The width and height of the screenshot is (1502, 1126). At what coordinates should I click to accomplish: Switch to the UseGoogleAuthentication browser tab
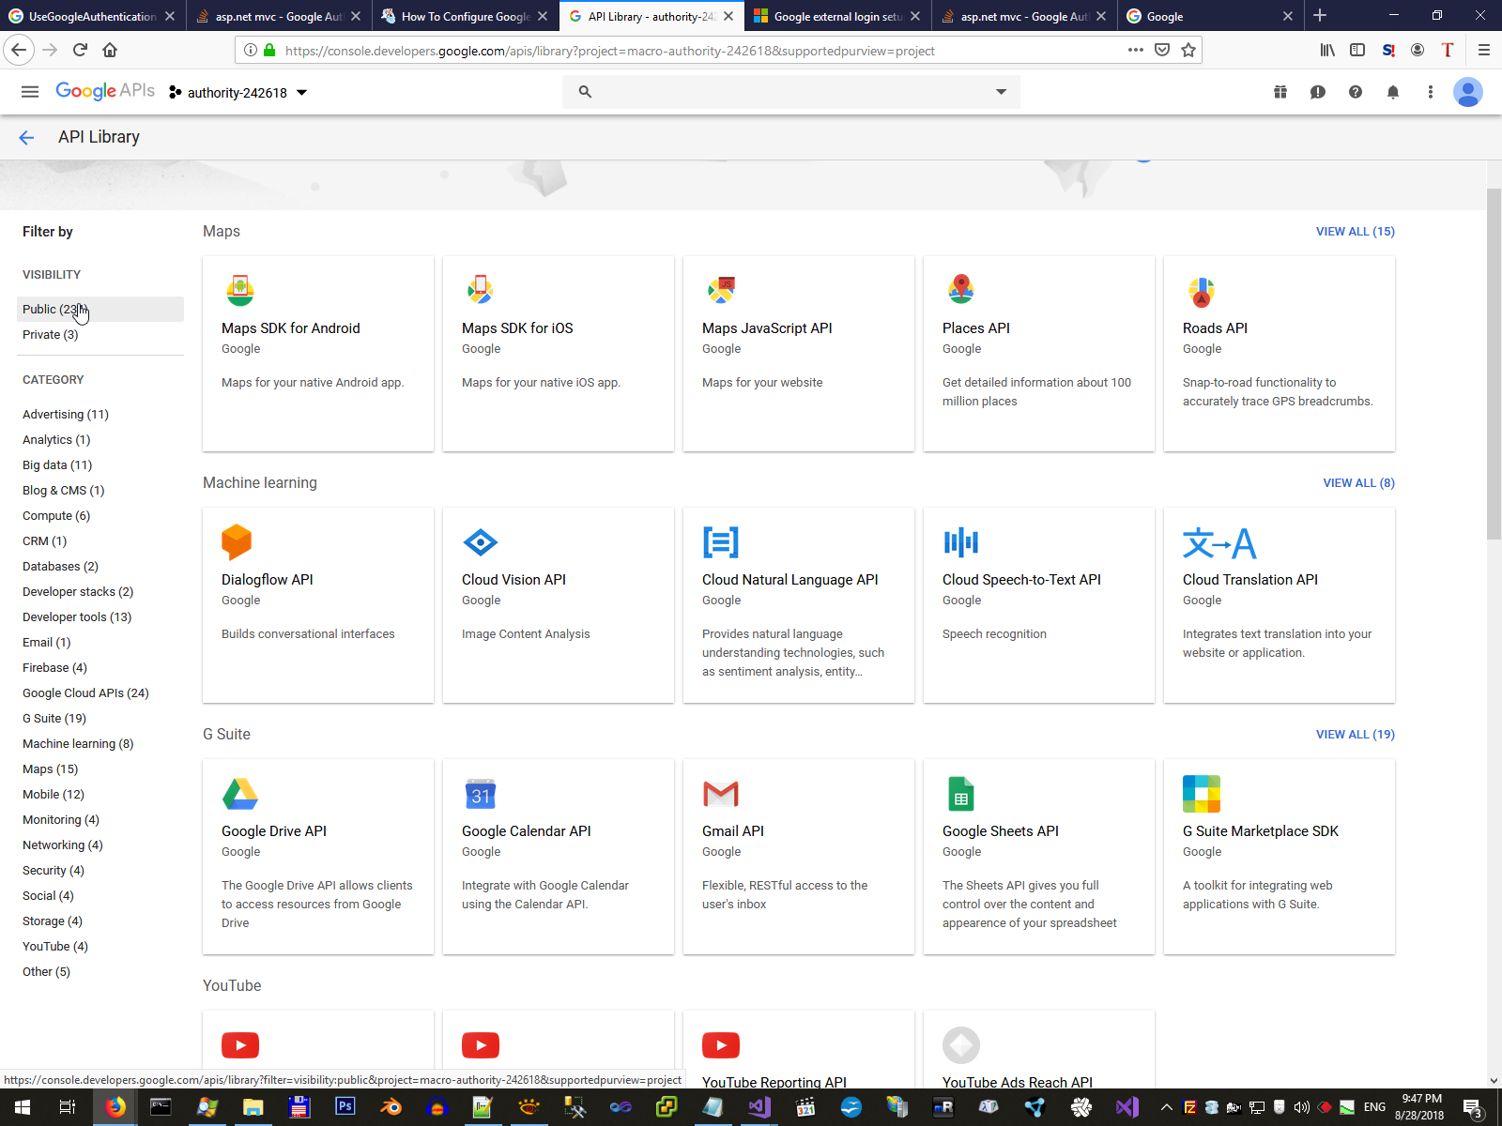tap(93, 16)
